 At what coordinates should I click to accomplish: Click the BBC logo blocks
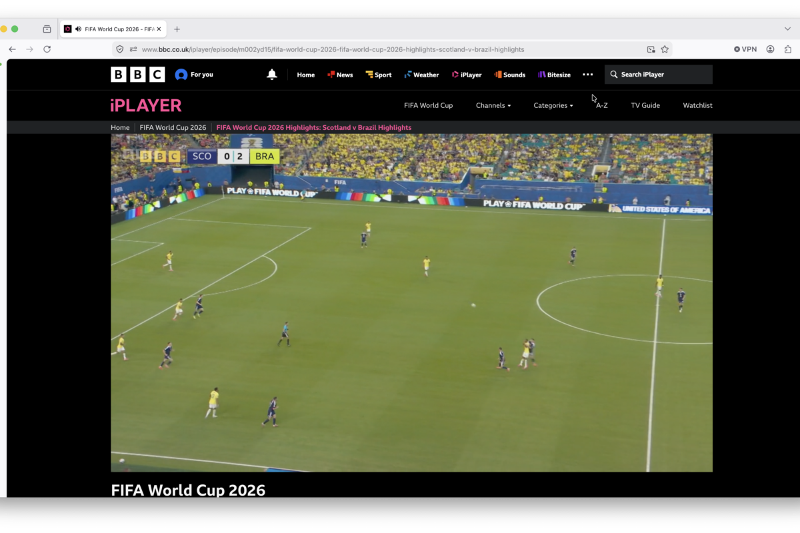click(x=138, y=75)
